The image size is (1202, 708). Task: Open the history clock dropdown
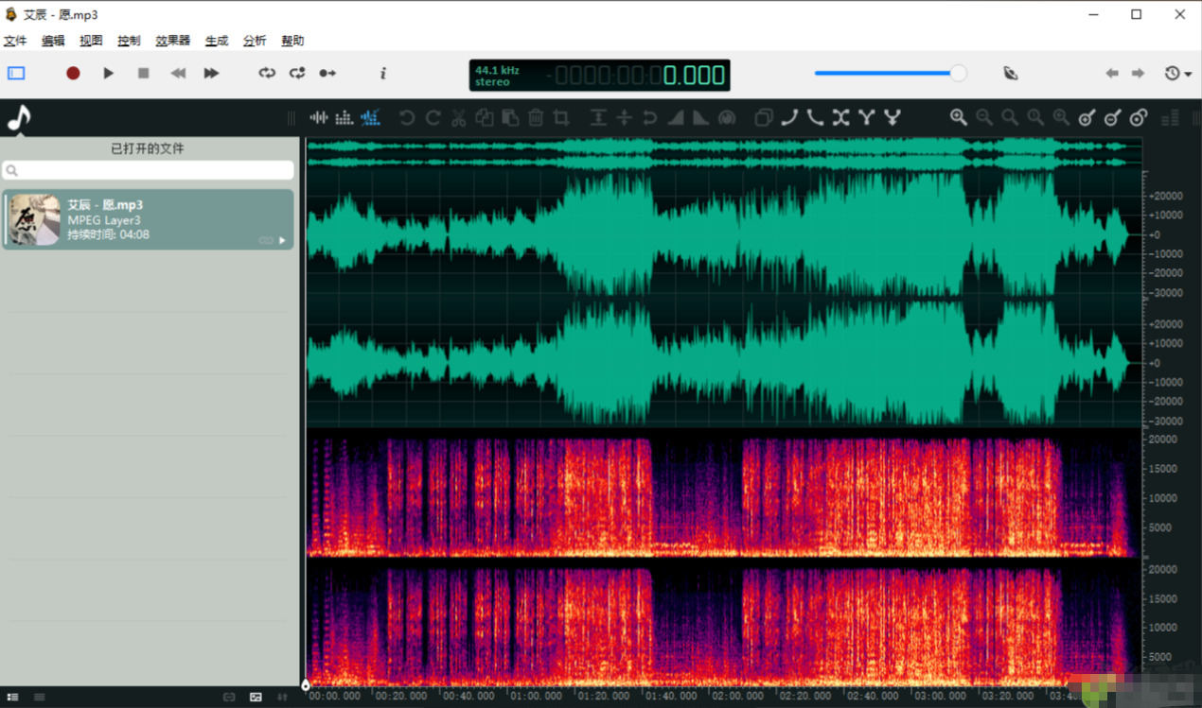(1178, 73)
